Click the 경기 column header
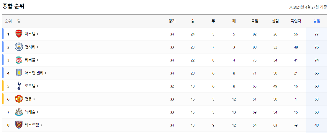This screenshot has width=329, height=133. (172, 21)
